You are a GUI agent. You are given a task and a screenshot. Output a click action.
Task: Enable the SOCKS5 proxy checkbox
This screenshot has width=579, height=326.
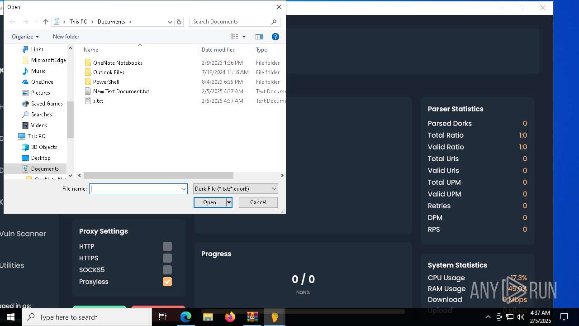pyautogui.click(x=167, y=270)
